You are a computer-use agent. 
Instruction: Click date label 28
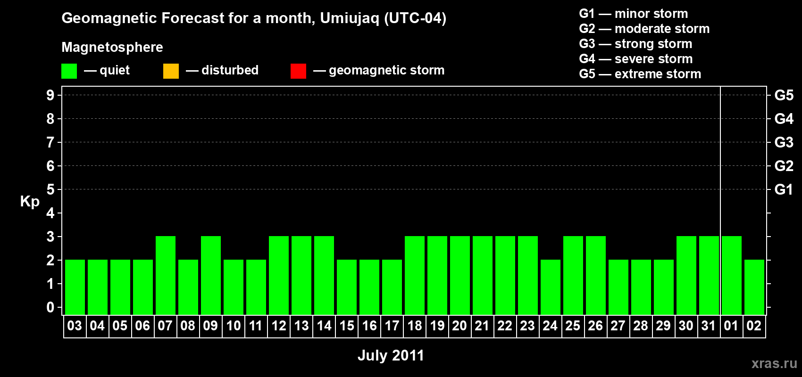click(x=641, y=326)
